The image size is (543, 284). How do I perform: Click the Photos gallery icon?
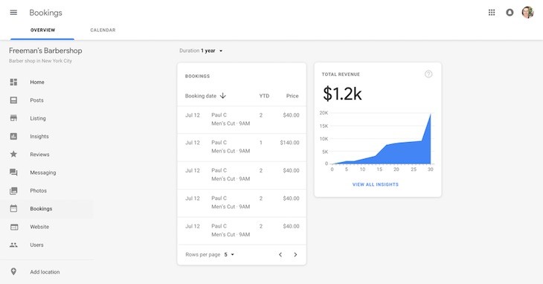pyautogui.click(x=13, y=190)
